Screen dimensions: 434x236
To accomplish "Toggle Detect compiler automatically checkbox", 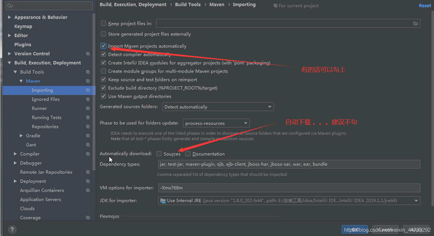I will tap(103, 54).
